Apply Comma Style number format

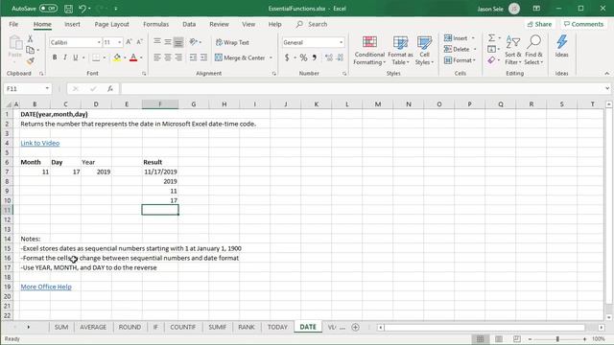(x=315, y=57)
